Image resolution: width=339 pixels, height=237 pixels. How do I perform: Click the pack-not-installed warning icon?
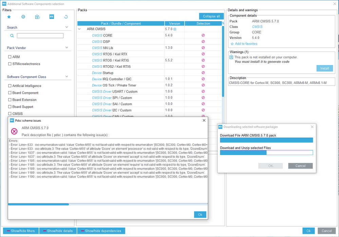231,57
